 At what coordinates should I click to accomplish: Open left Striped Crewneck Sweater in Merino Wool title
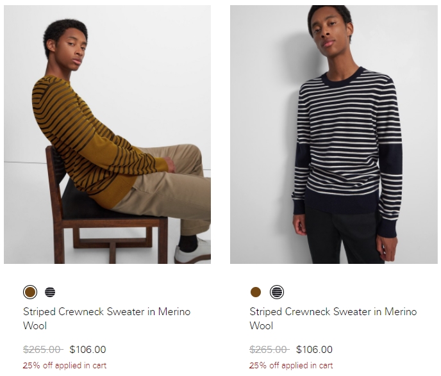click(106, 319)
